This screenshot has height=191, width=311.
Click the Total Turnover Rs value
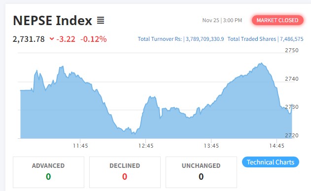tap(205, 39)
